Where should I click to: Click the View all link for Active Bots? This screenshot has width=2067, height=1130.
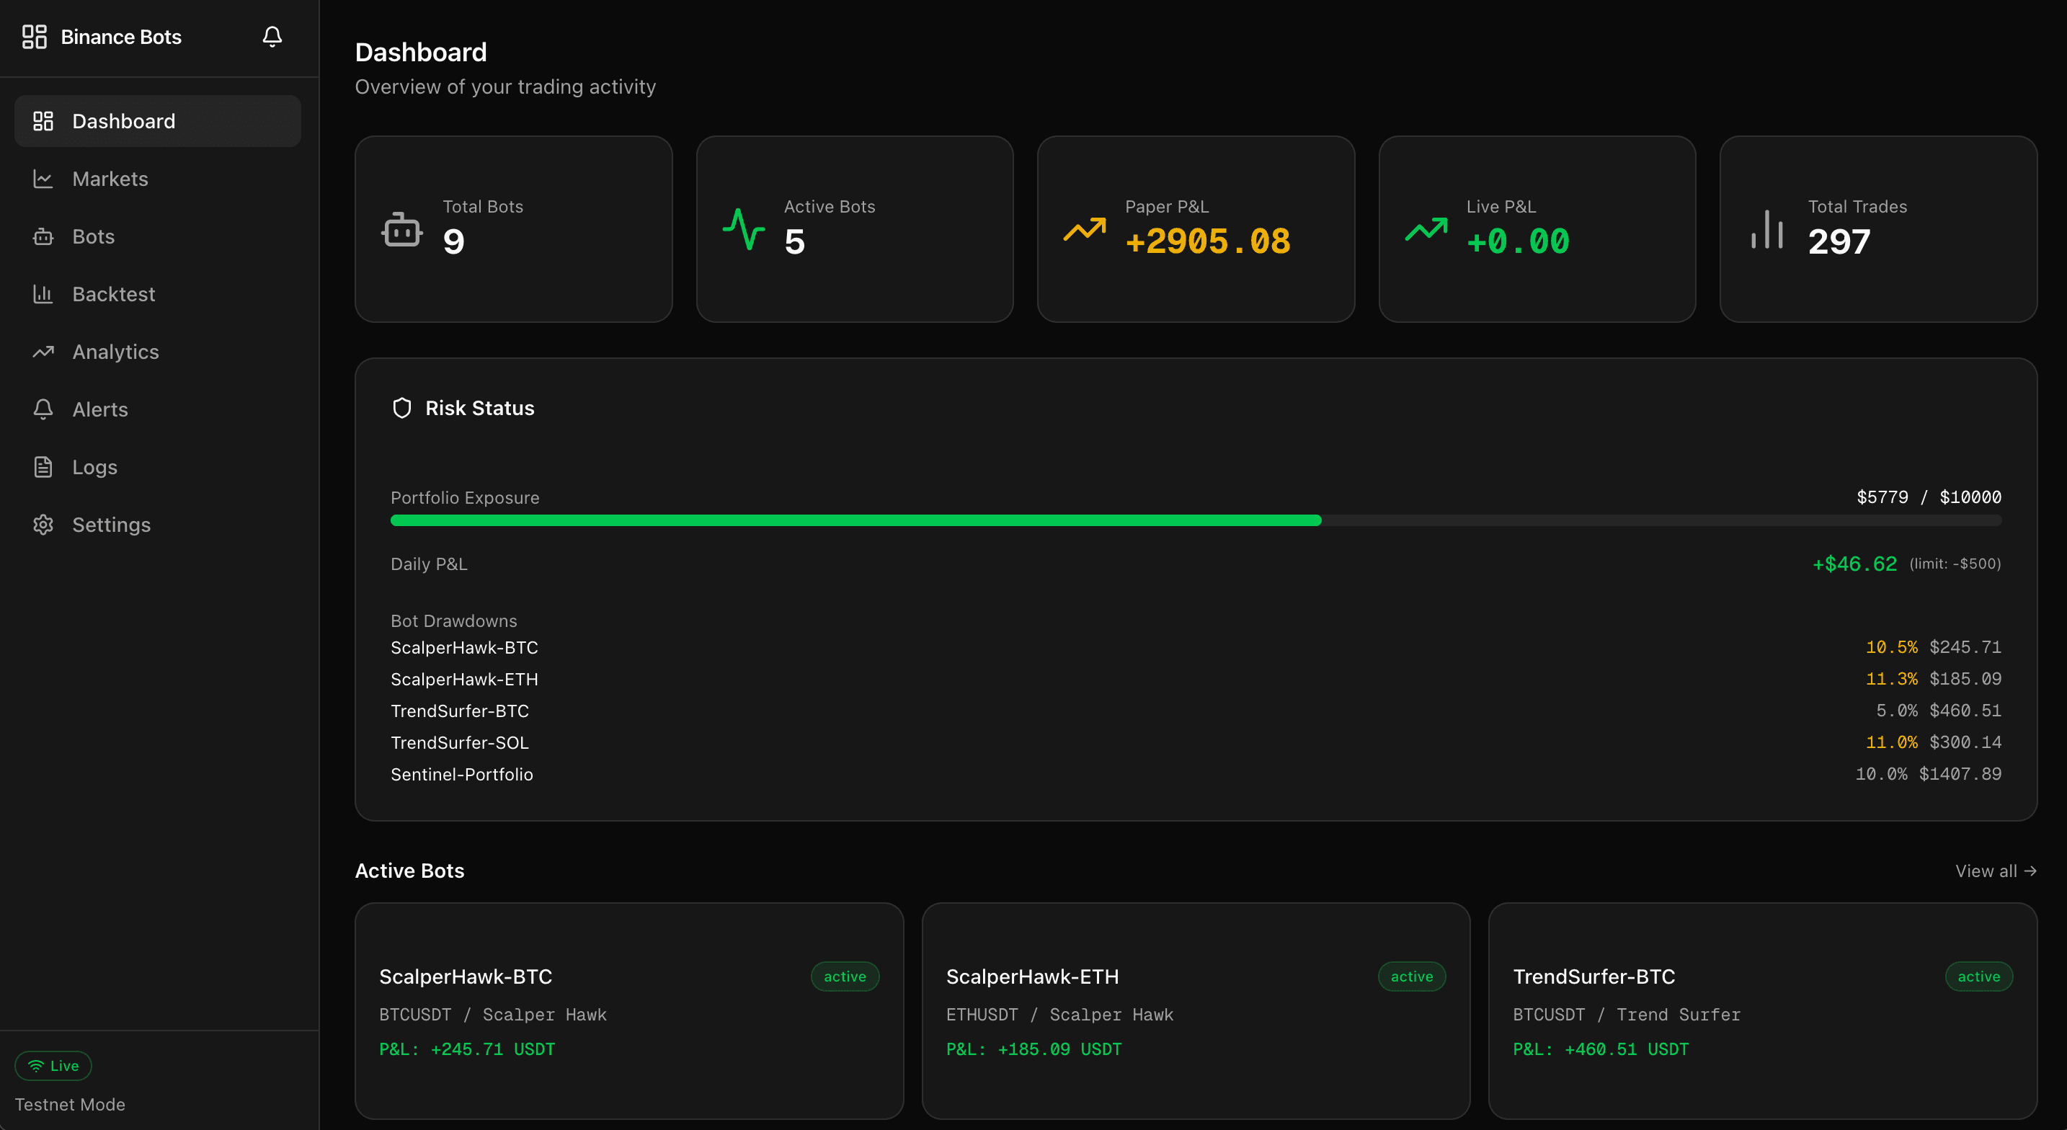pos(1996,871)
